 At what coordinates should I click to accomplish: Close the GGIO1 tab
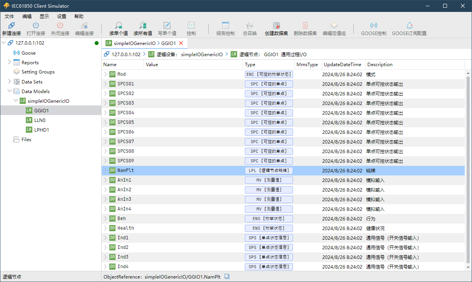click(x=181, y=43)
